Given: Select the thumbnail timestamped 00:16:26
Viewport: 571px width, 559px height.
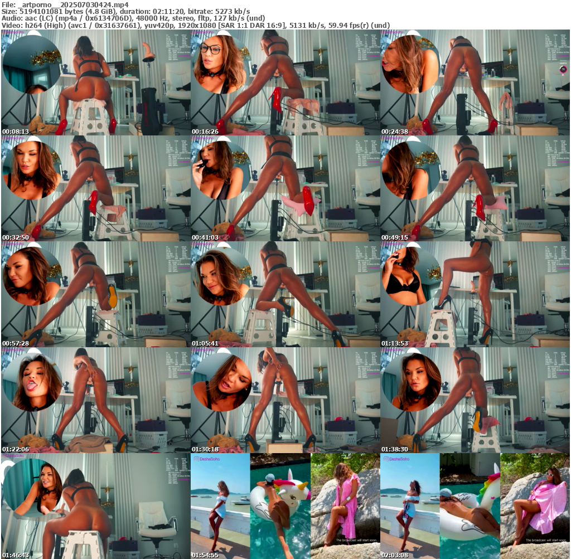Looking at the screenshot, I should pyautogui.click(x=285, y=82).
